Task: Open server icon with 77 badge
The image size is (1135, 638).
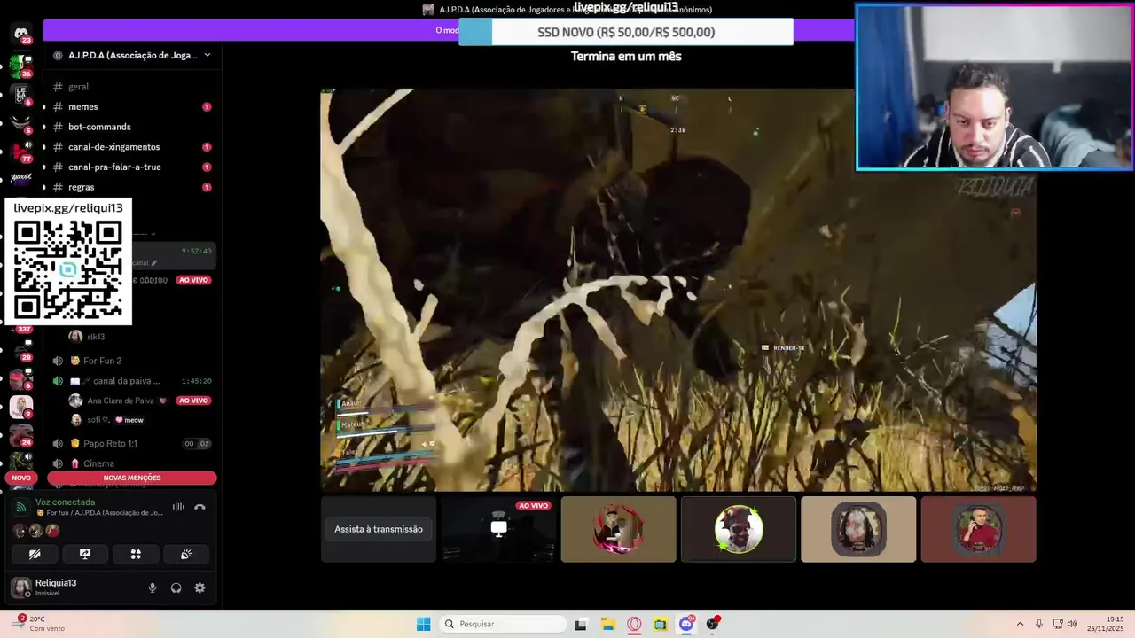Action: point(21,151)
